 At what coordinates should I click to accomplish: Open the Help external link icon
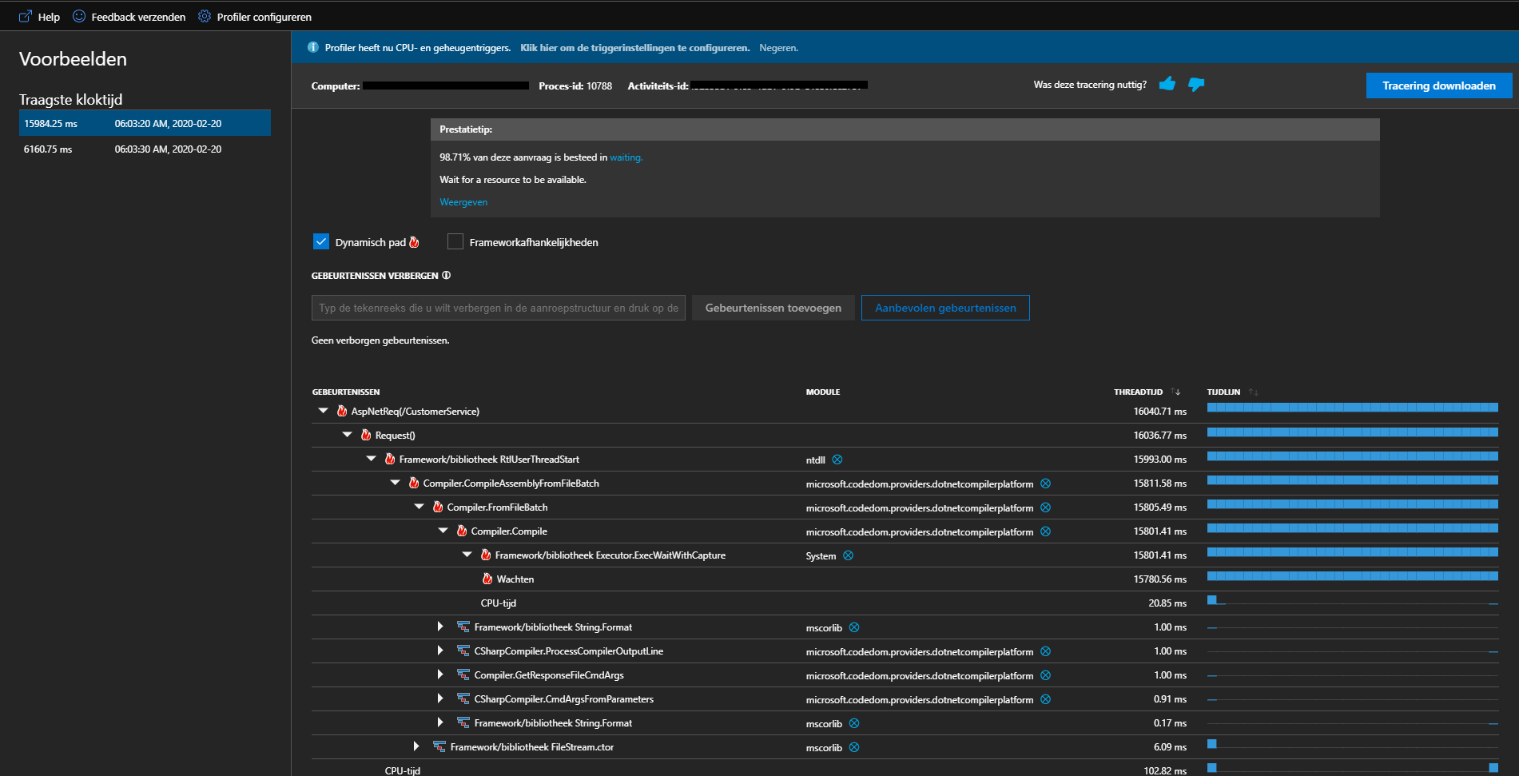tap(26, 17)
